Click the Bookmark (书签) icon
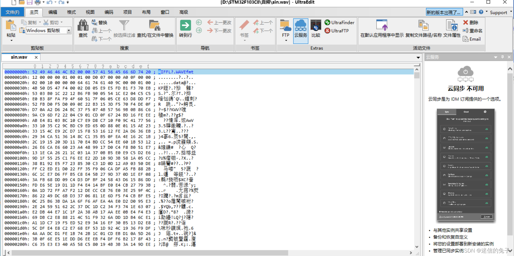Screen dimensions: 514x256 pos(244,25)
